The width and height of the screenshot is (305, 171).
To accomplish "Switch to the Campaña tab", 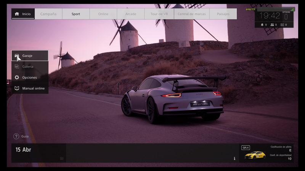I will tap(48, 14).
